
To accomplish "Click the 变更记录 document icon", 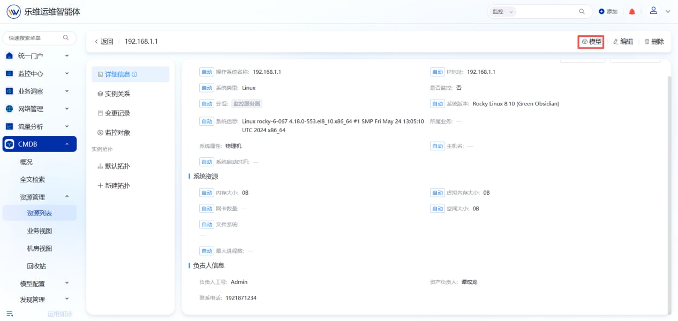I will coord(100,113).
